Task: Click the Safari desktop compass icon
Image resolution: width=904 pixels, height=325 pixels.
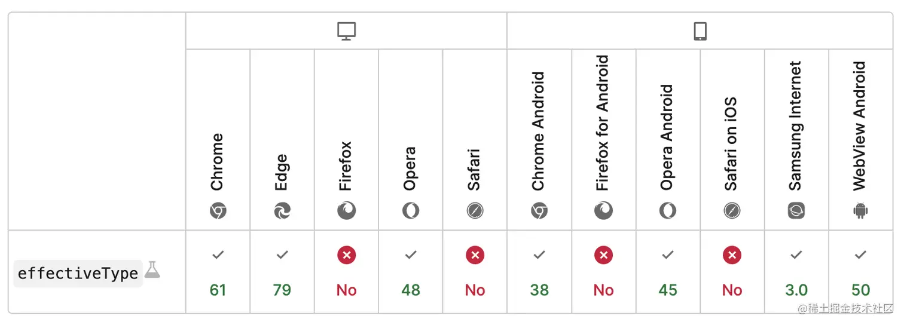Action: coord(475,210)
